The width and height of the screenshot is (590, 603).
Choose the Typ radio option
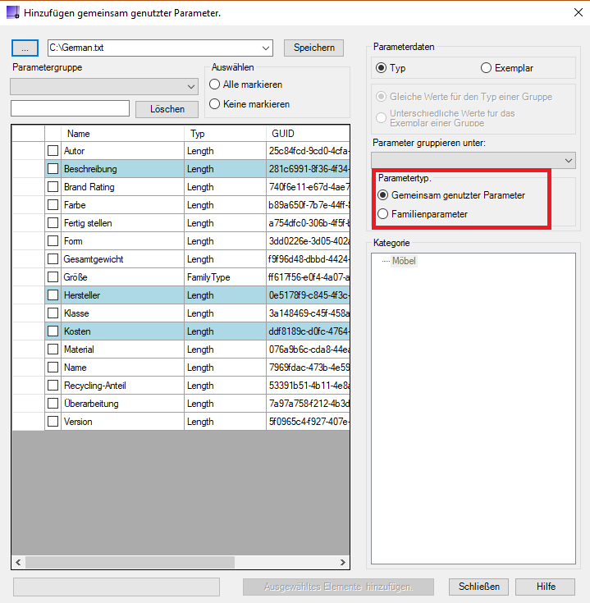point(381,68)
